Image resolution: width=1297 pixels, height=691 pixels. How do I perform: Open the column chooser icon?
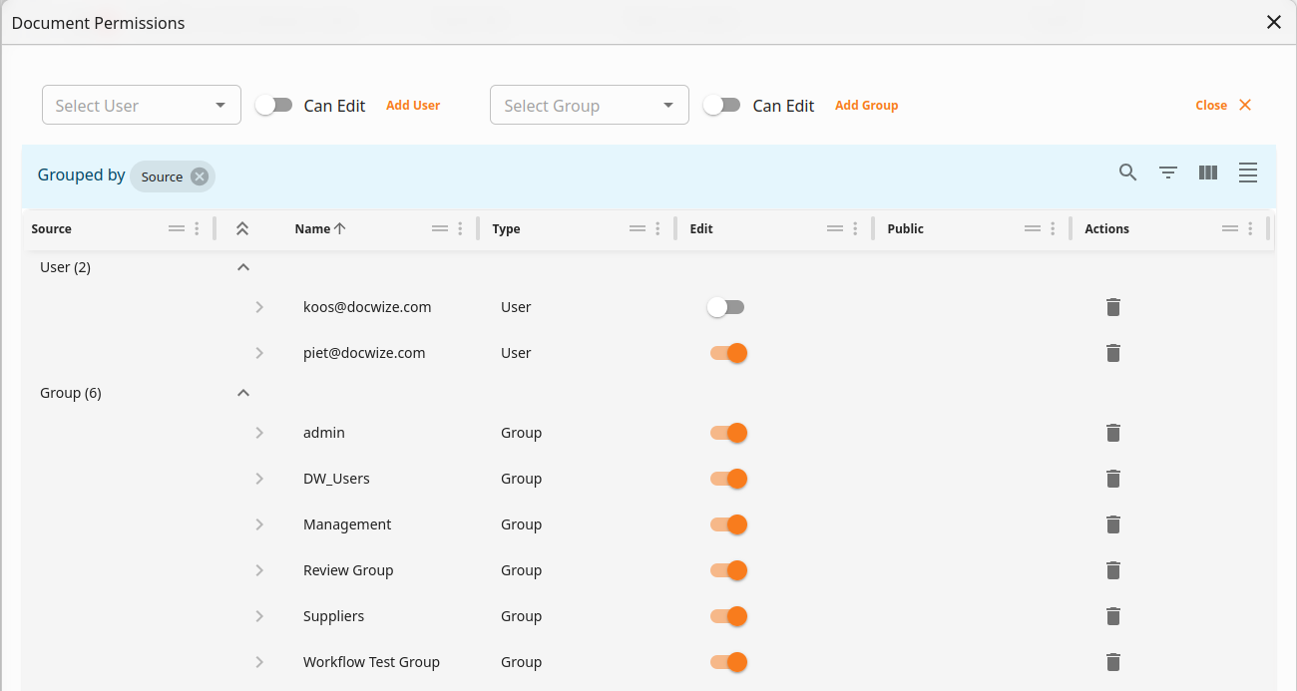tap(1207, 173)
